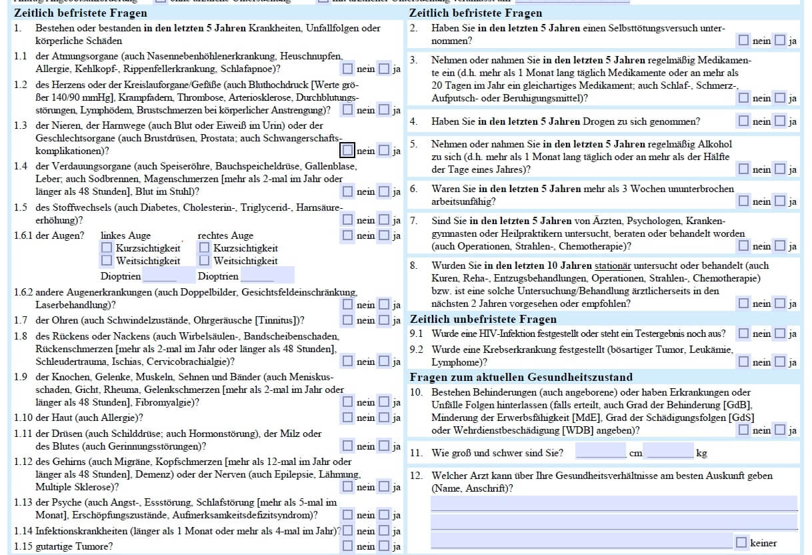The width and height of the screenshot is (812, 555).
Task: Click the weight field in kg
Action: click(x=669, y=452)
